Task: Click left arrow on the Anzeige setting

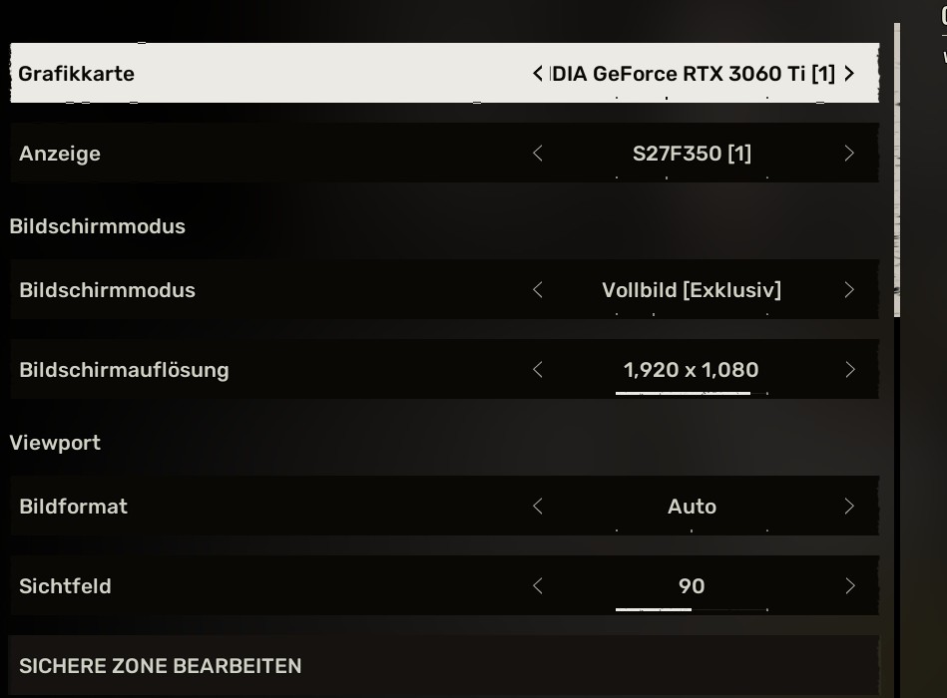Action: click(x=537, y=154)
